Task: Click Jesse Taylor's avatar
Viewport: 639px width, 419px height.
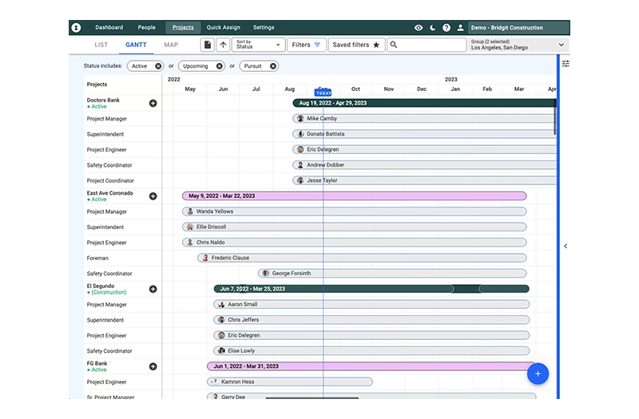Action: 300,181
